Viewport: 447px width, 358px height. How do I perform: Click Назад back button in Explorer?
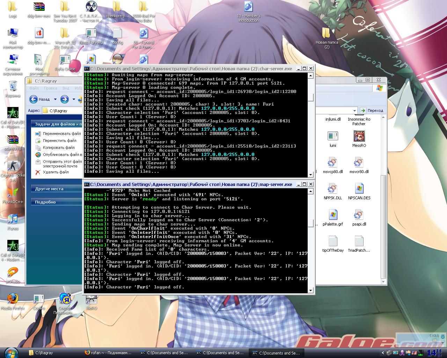pyautogui.click(x=39, y=99)
